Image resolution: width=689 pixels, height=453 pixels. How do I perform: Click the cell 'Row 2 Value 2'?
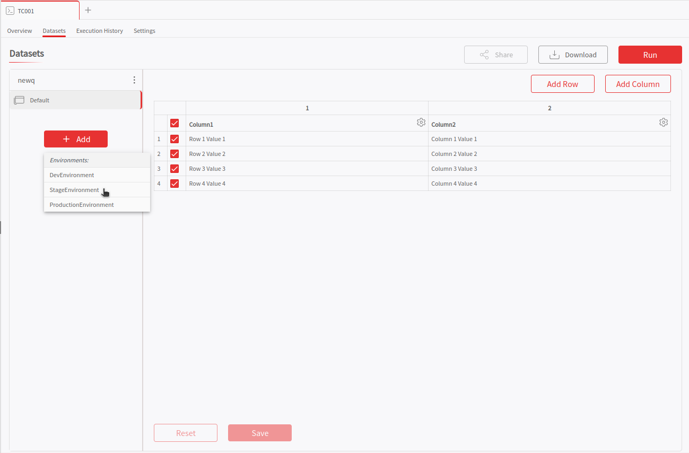tap(307, 154)
